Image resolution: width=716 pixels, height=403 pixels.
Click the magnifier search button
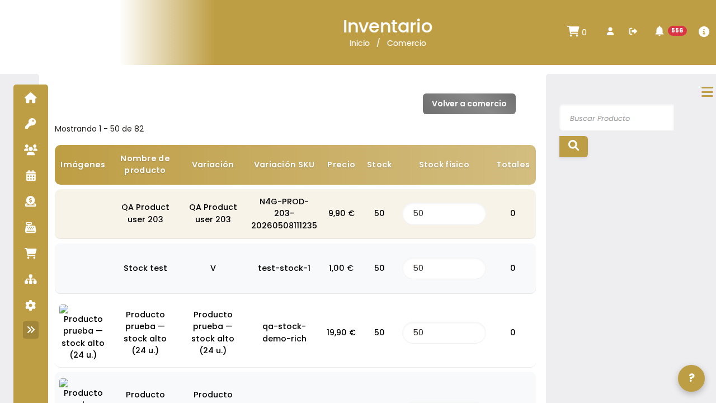click(x=573, y=146)
